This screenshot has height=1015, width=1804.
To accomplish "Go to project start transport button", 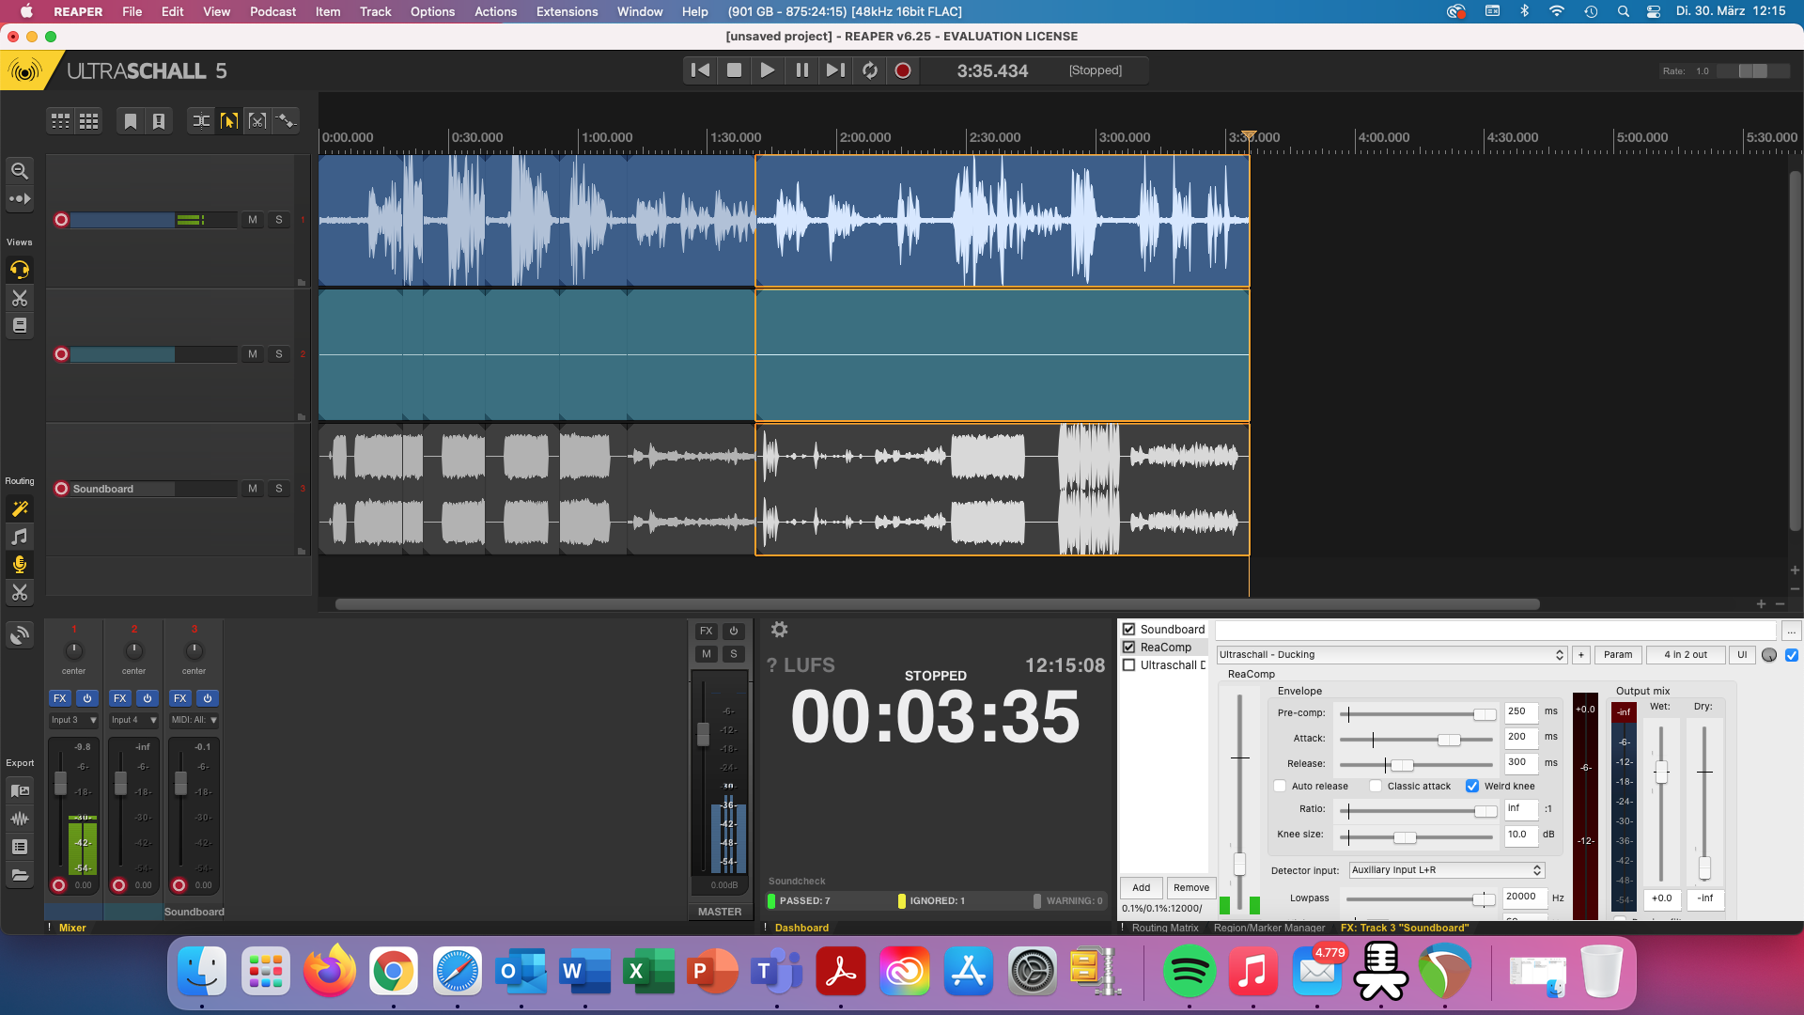I will [x=700, y=70].
